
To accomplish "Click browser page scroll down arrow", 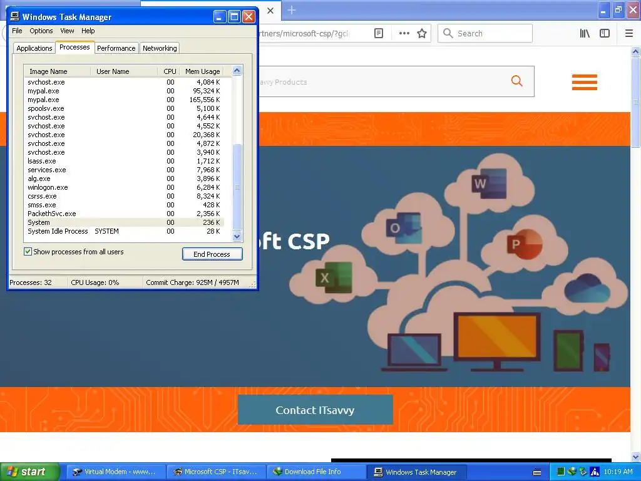I will coord(635,457).
